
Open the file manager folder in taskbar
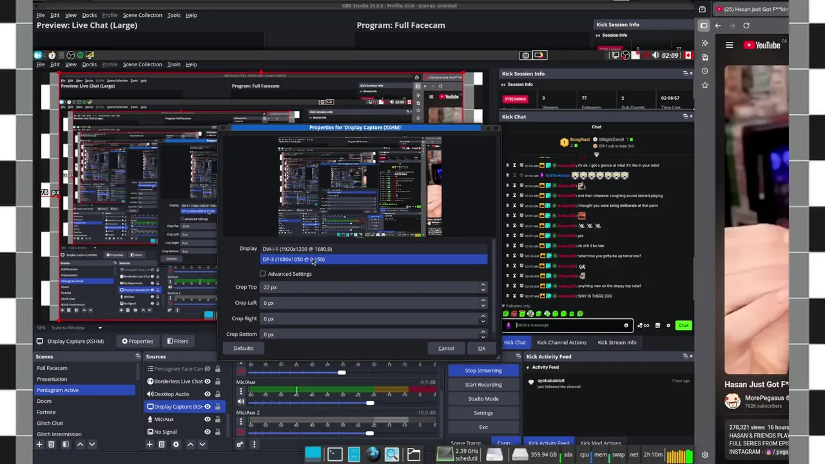(x=414, y=454)
